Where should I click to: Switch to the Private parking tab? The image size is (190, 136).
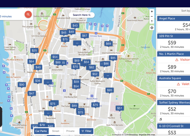coord(70,131)
